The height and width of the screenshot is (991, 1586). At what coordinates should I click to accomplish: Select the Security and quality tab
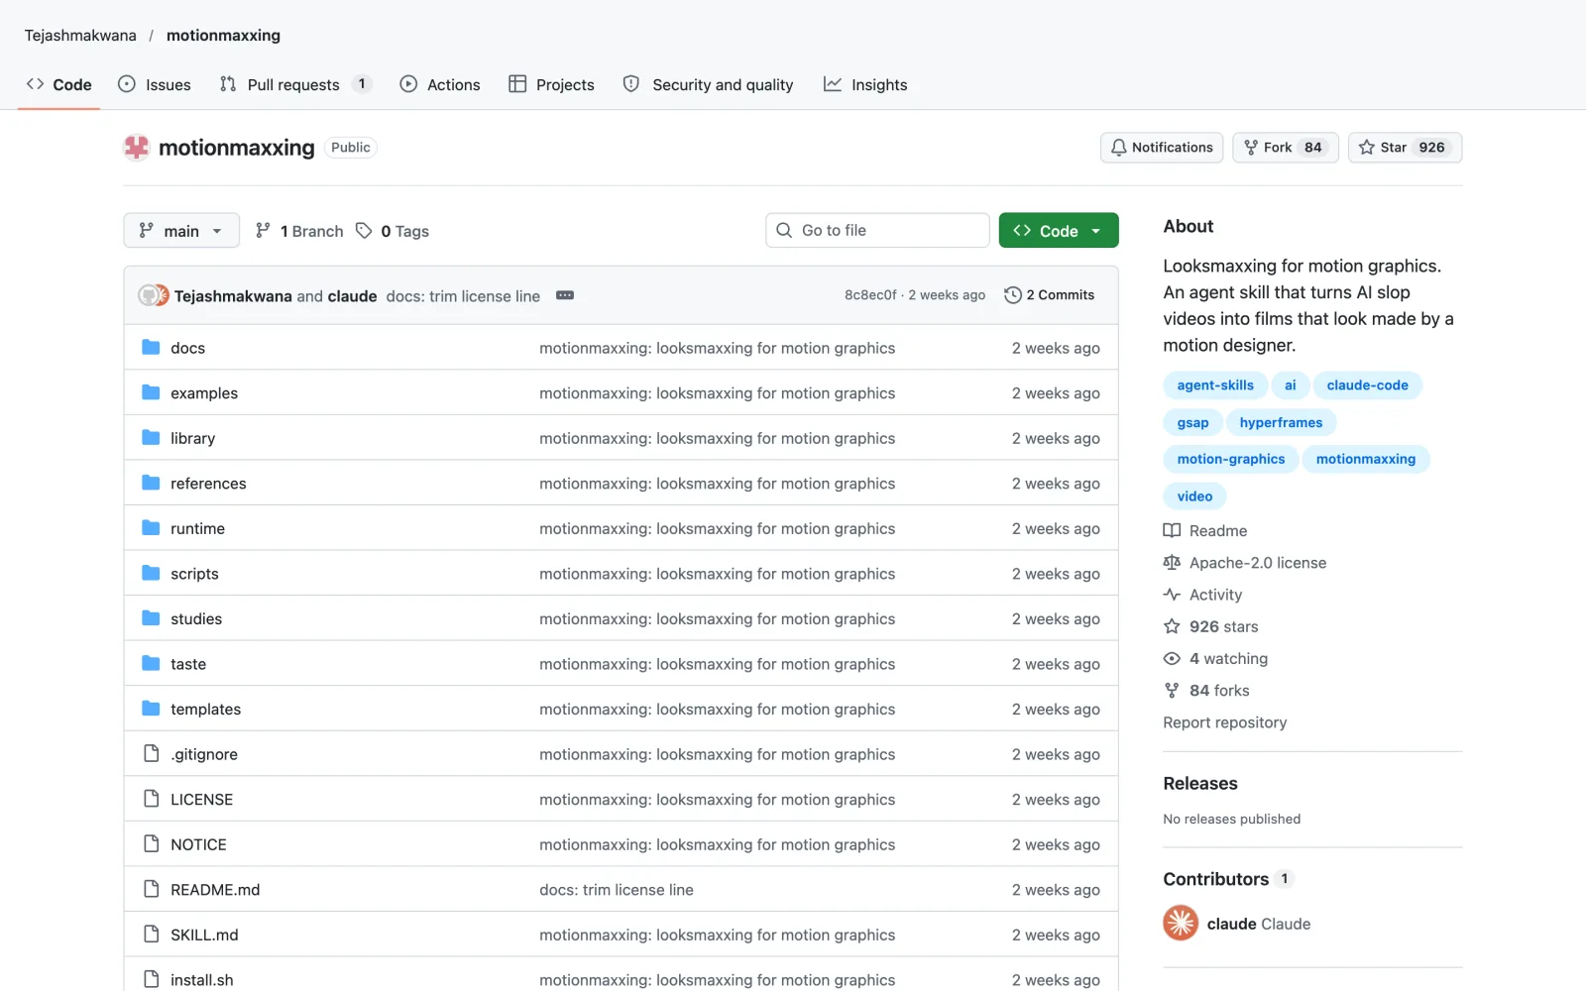[x=709, y=84]
